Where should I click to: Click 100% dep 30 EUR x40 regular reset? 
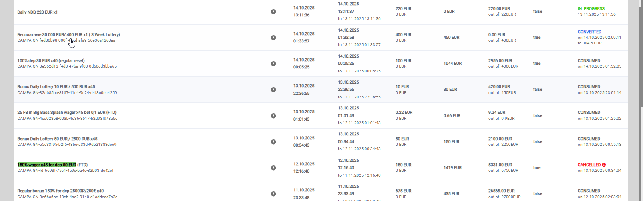(51, 60)
